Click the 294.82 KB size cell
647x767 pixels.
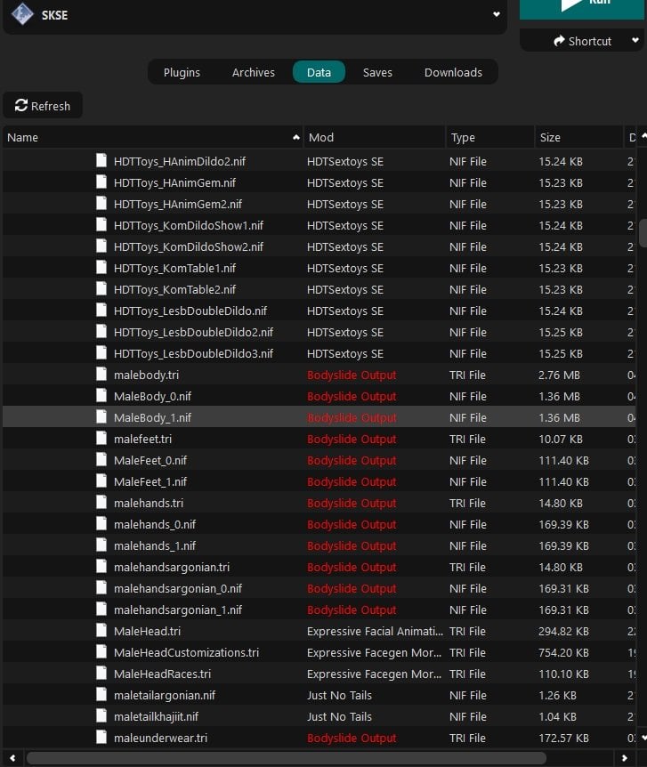(x=563, y=632)
